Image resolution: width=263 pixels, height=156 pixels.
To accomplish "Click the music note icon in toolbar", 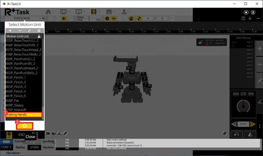I will pos(139,19).
